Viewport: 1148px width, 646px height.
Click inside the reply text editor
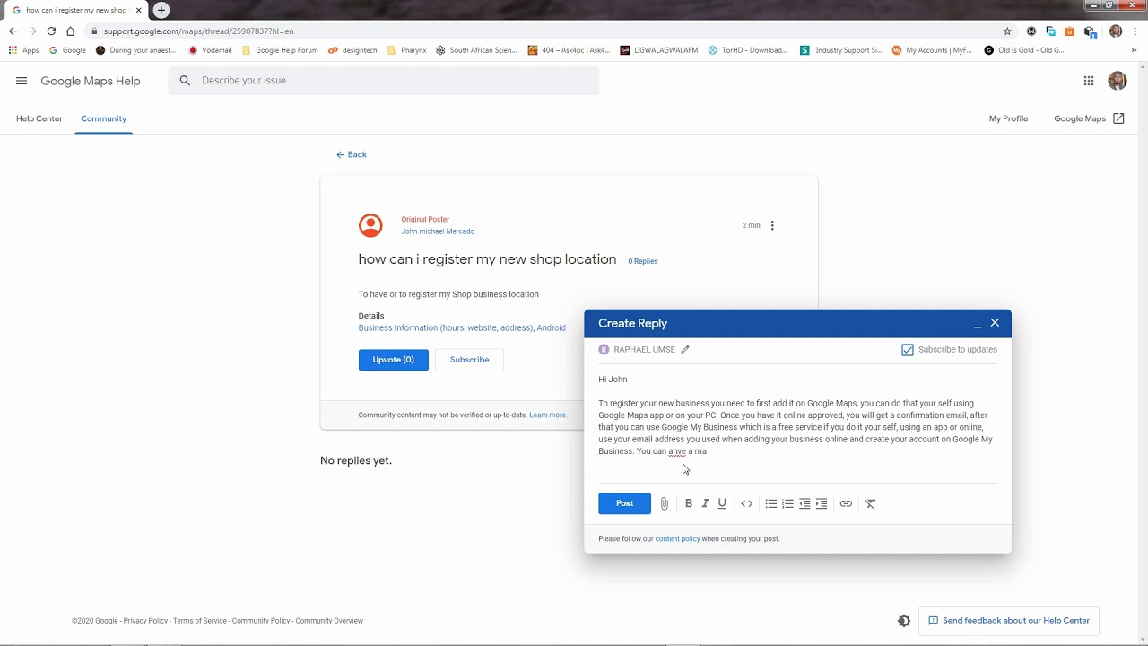click(x=797, y=422)
